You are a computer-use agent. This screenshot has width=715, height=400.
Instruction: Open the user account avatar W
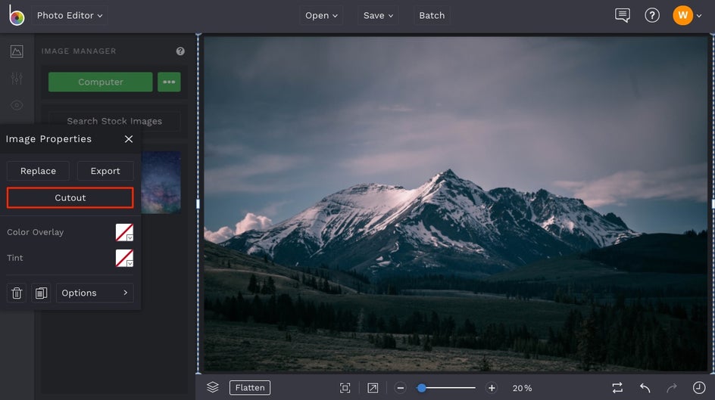(682, 15)
